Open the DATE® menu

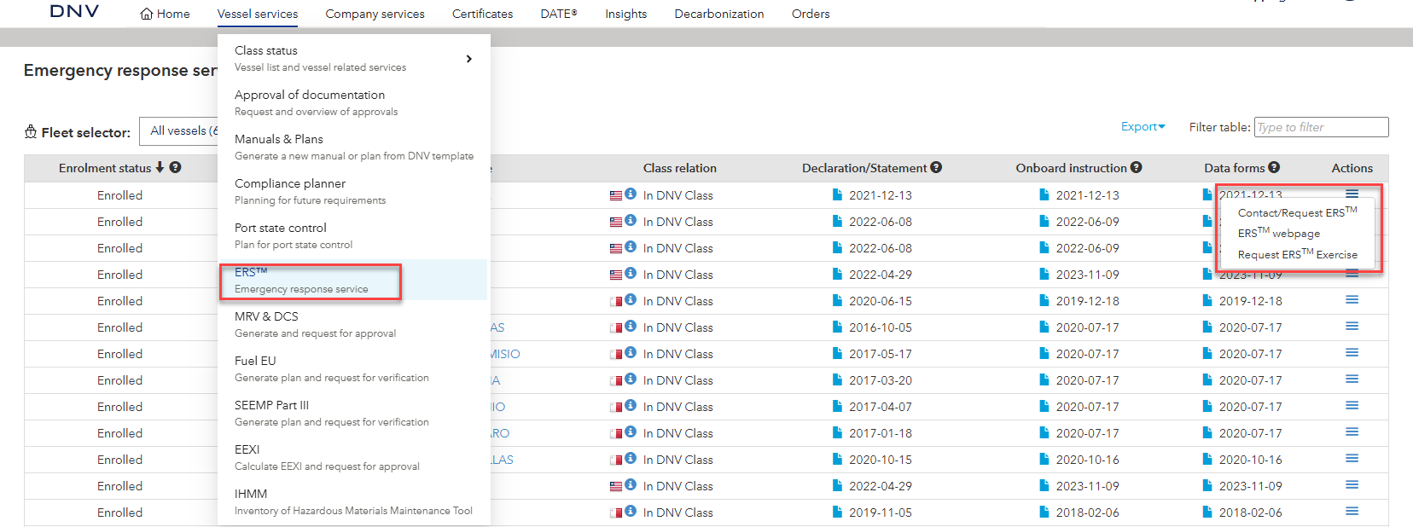[559, 14]
